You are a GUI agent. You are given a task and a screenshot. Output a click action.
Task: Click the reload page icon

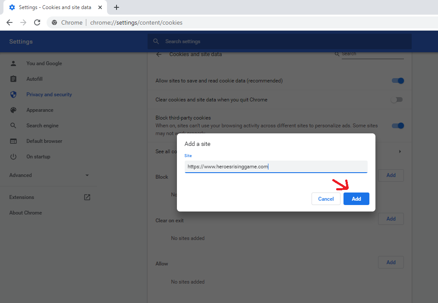click(x=37, y=22)
